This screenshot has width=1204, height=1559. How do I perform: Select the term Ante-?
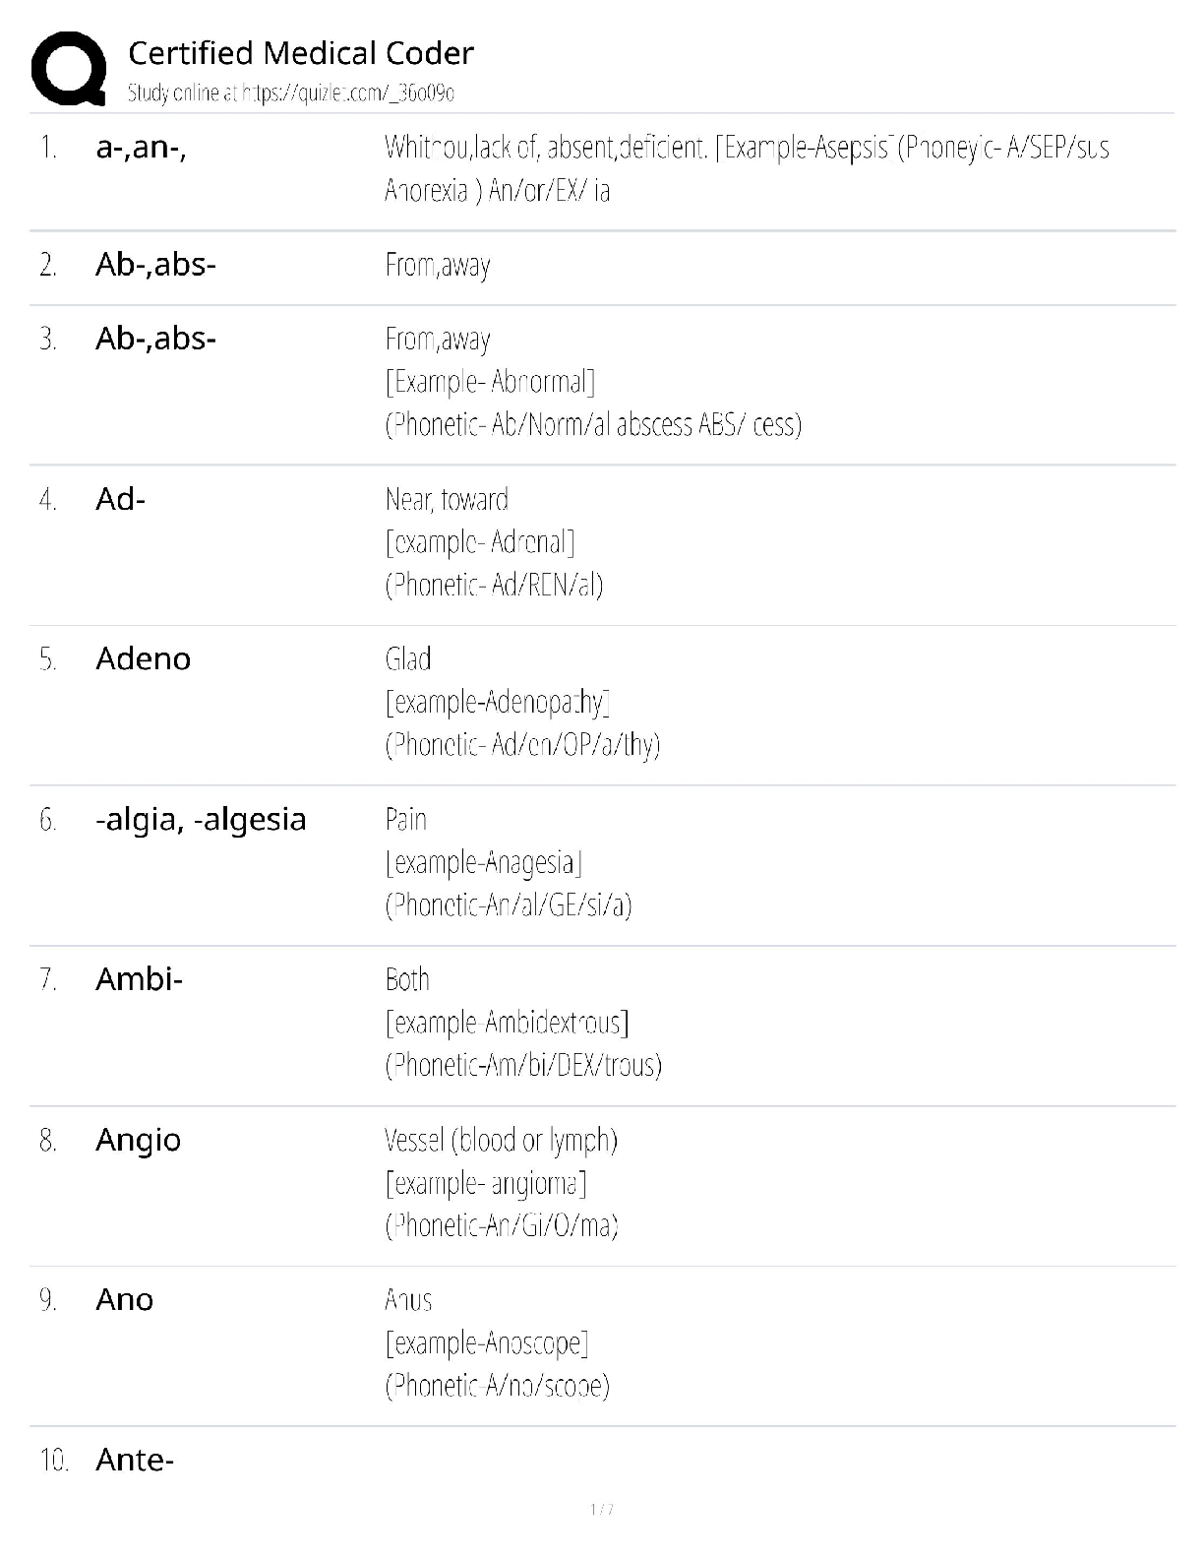pos(135,1460)
